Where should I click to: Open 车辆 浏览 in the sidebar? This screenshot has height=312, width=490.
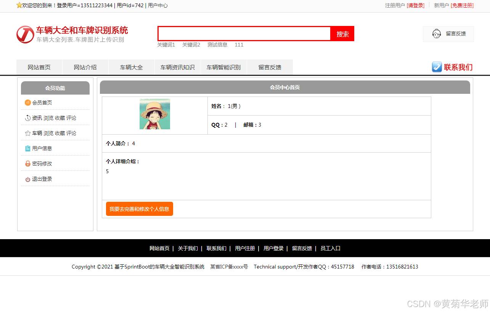coord(48,133)
